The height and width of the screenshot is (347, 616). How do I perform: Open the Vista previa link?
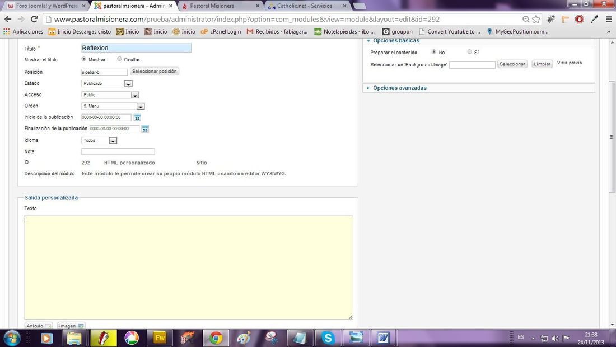coord(570,63)
